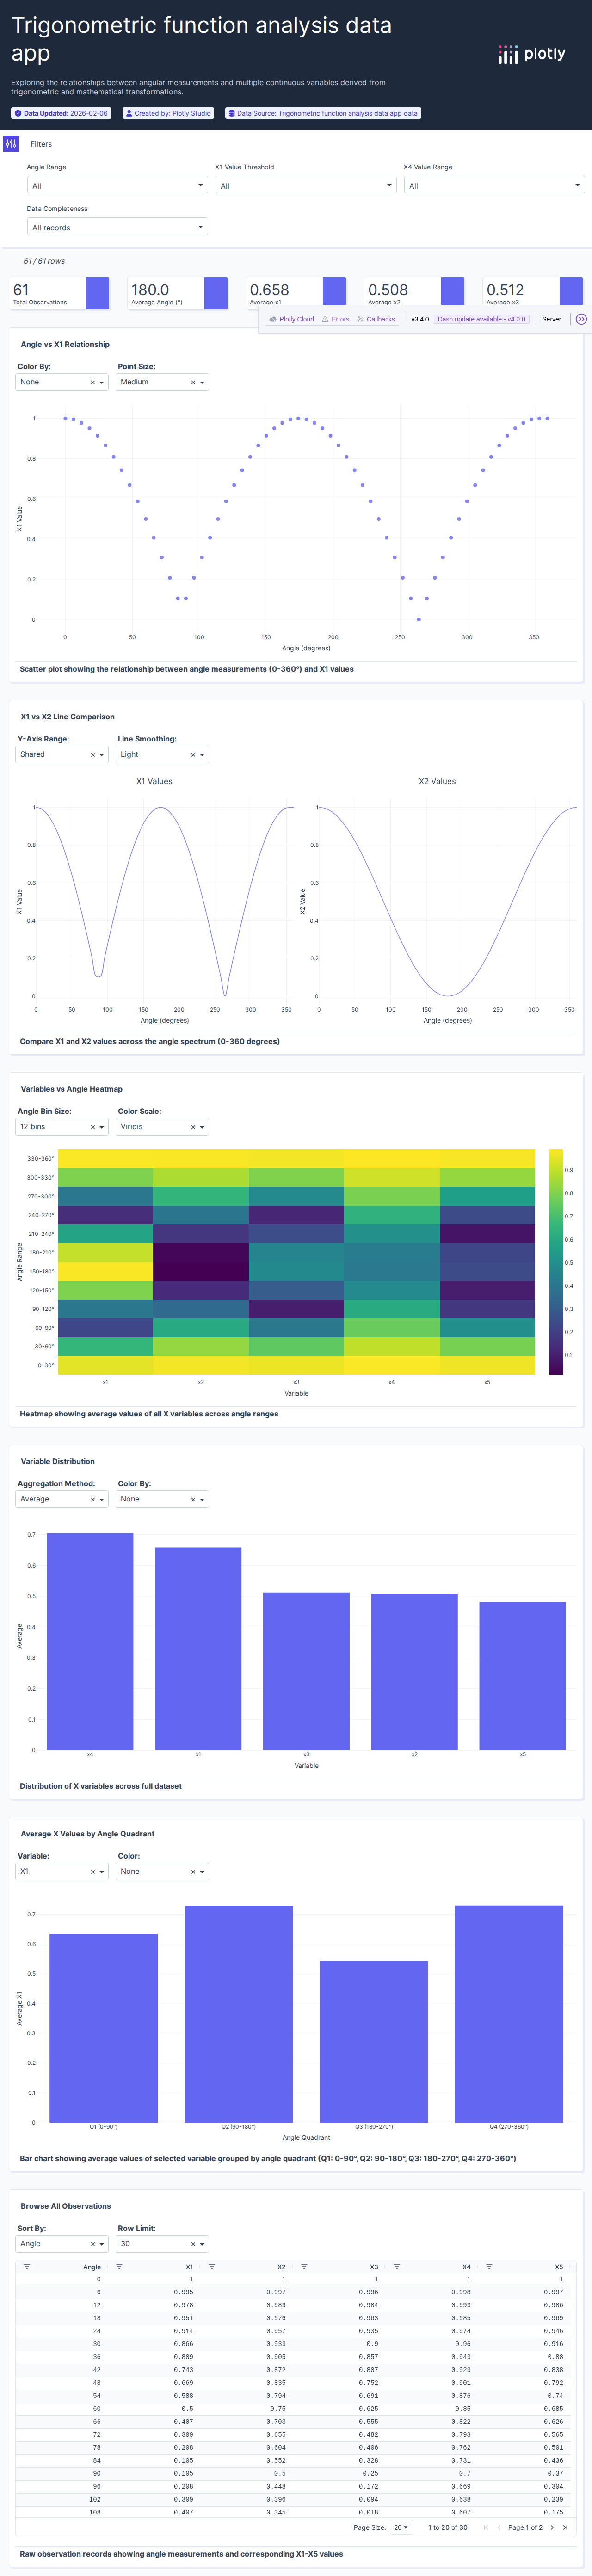Jump to last table page arrow
The width and height of the screenshot is (592, 2576).
[x=565, y=2527]
